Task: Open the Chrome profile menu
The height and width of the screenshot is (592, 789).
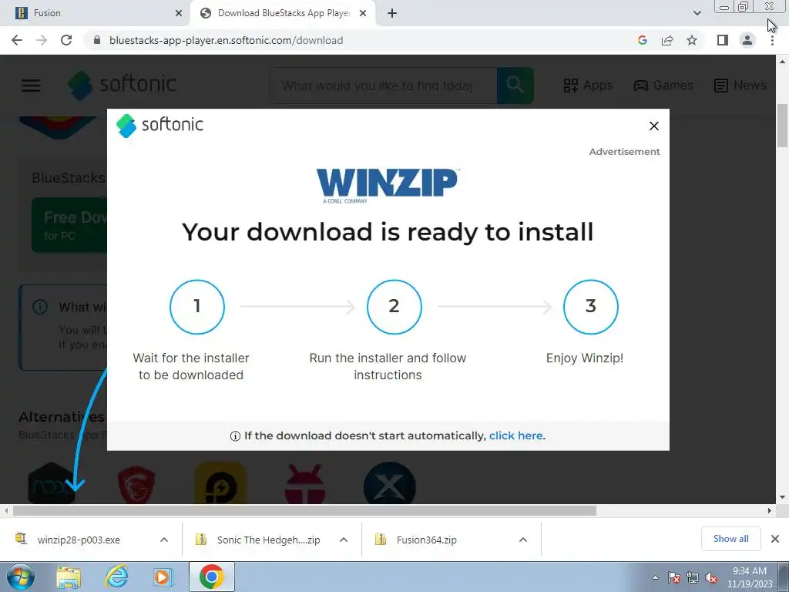Action: (747, 40)
